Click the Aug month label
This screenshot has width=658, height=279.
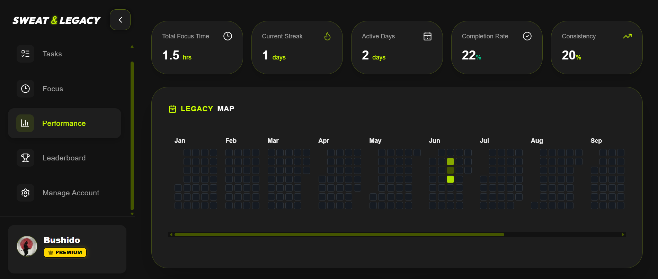(x=537, y=141)
